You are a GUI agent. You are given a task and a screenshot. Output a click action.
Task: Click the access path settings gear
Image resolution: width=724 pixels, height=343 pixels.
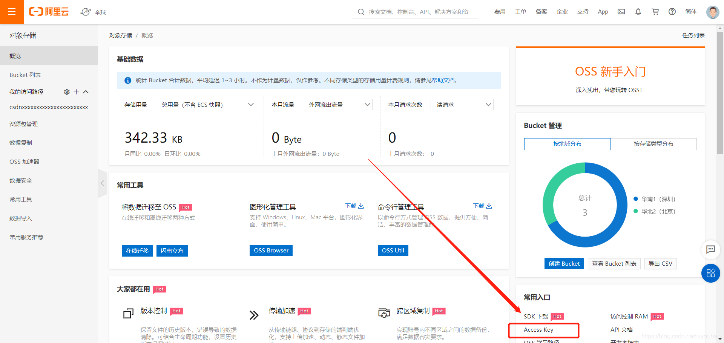67,92
